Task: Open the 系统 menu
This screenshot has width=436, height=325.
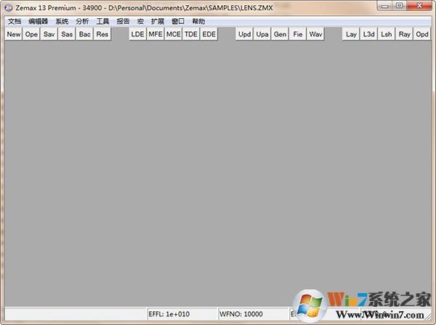Action: (x=62, y=21)
